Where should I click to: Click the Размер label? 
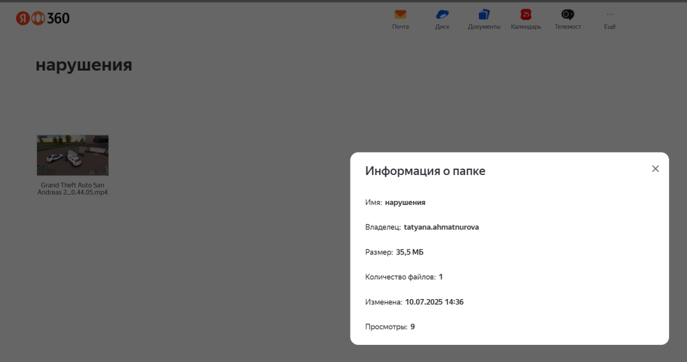(x=379, y=252)
